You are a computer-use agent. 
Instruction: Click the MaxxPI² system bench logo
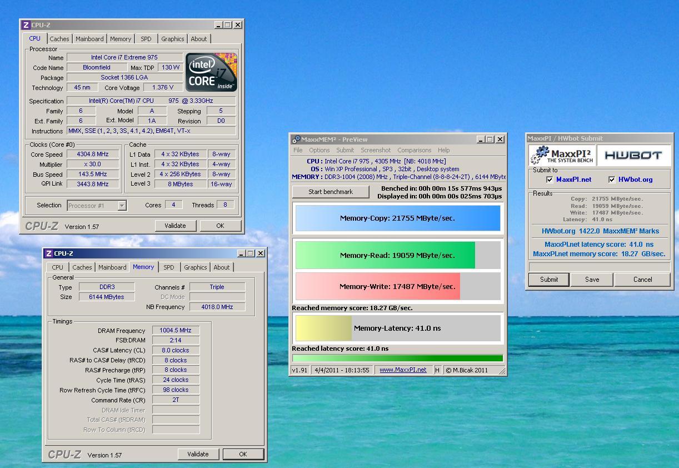coord(562,155)
